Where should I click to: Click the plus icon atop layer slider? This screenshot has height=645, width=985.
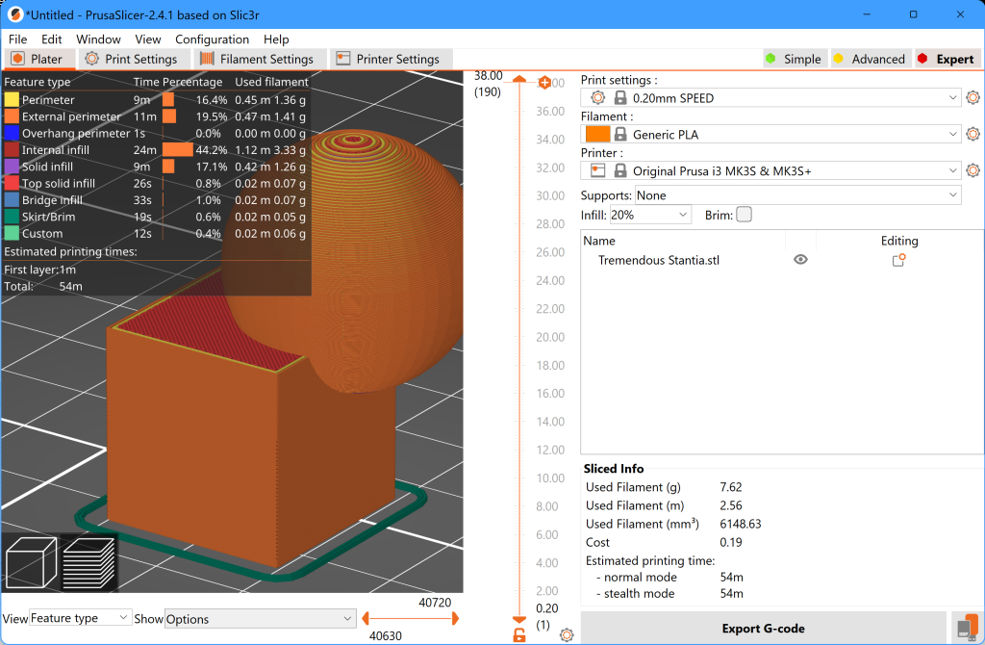[x=544, y=83]
